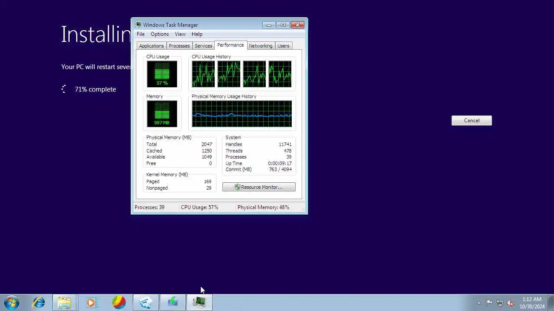Click the 71% complete progress text

point(95,89)
